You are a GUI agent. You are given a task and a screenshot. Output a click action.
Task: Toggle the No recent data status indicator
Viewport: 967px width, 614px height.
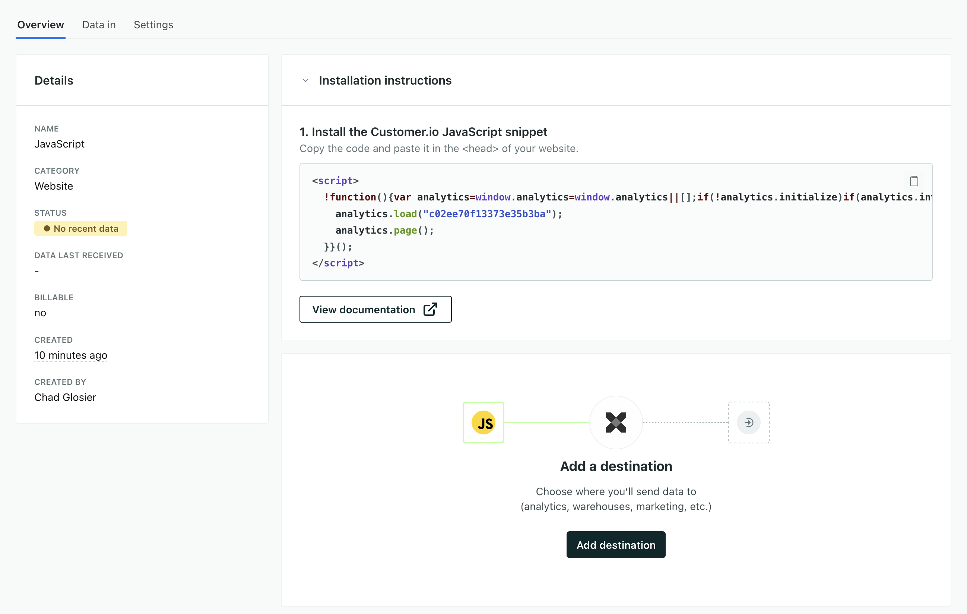[80, 228]
